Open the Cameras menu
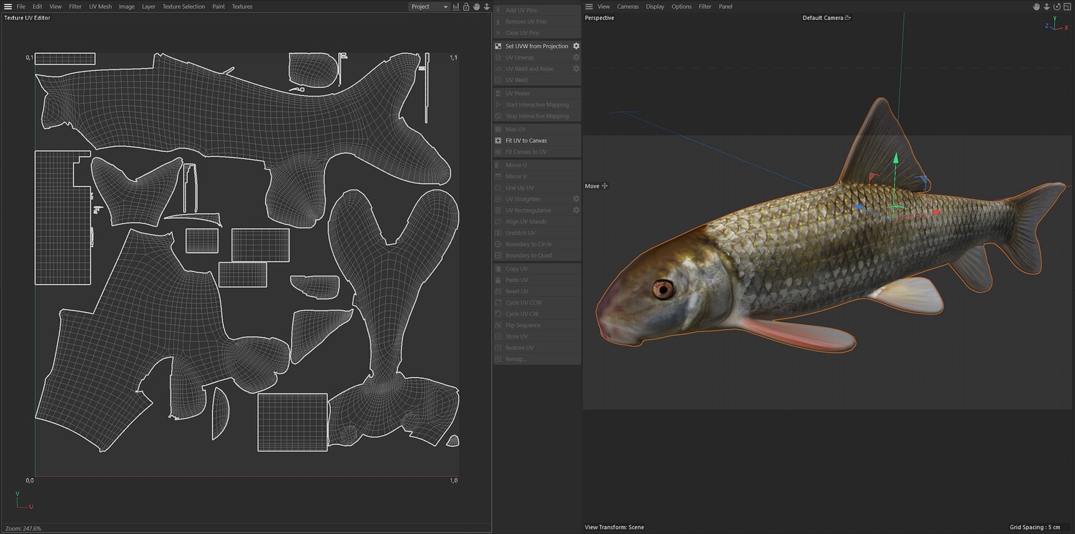Image resolution: width=1075 pixels, height=534 pixels. point(628,6)
